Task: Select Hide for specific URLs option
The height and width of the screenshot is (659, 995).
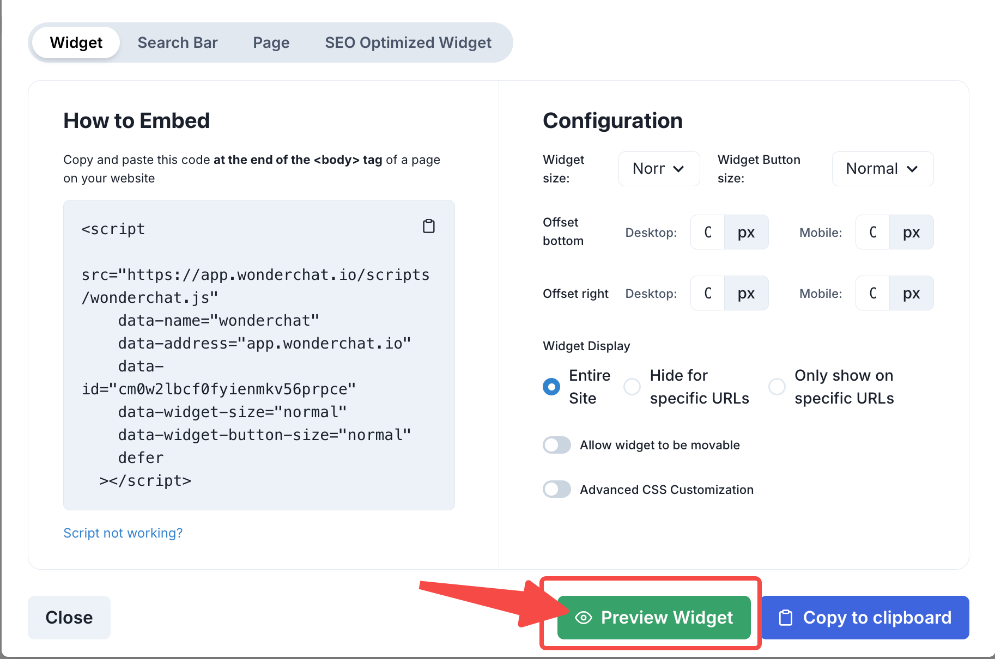Action: click(632, 387)
